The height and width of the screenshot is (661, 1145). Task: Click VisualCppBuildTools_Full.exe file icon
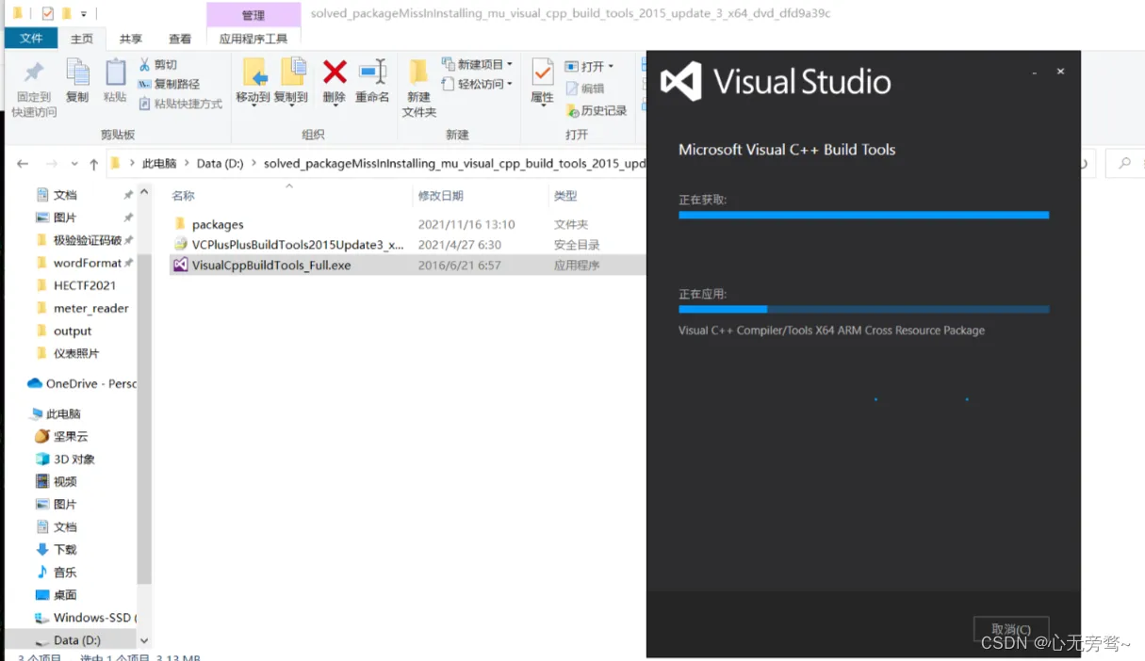[181, 266]
